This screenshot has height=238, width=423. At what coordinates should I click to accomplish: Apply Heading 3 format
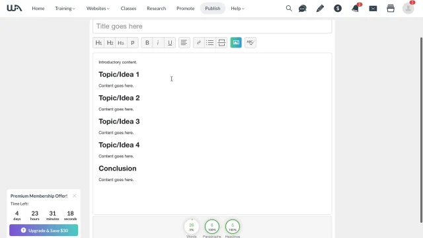(x=121, y=42)
